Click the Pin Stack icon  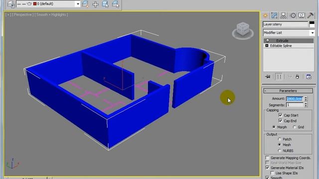coord(268,77)
